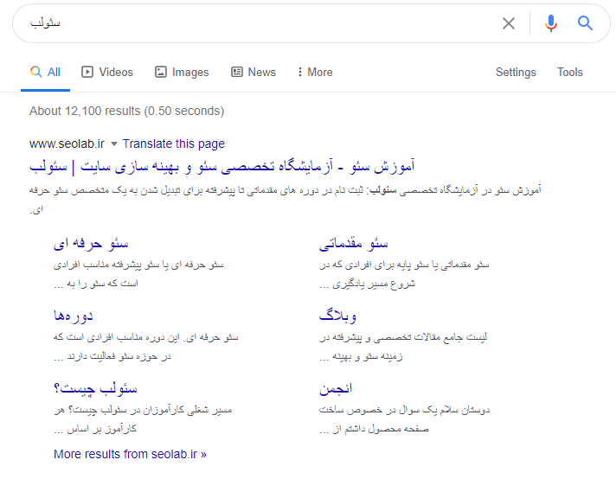Image resolution: width=616 pixels, height=479 pixels.
Task: Click Translate this page link
Action: (x=173, y=144)
